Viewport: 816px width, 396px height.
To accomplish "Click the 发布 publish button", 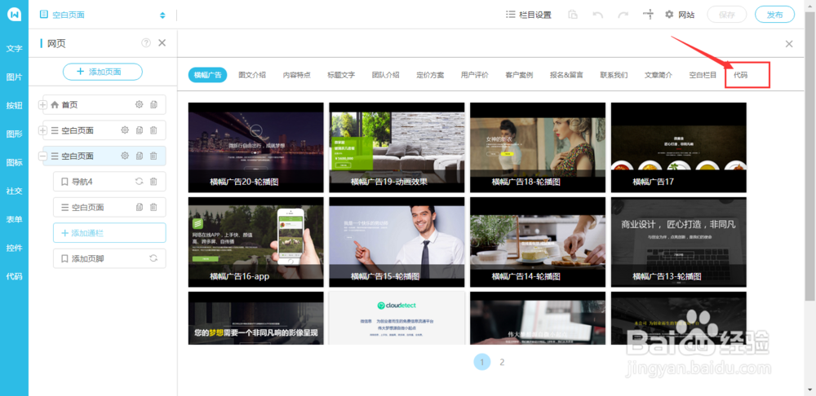I will 775,15.
